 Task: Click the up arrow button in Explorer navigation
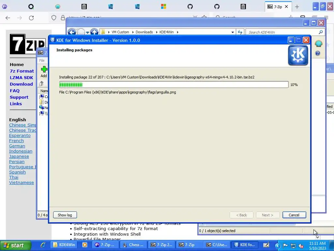[94, 32]
